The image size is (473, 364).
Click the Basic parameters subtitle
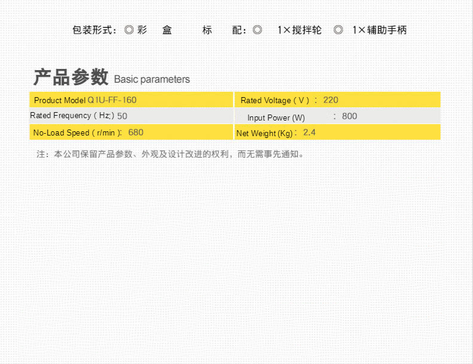[152, 79]
